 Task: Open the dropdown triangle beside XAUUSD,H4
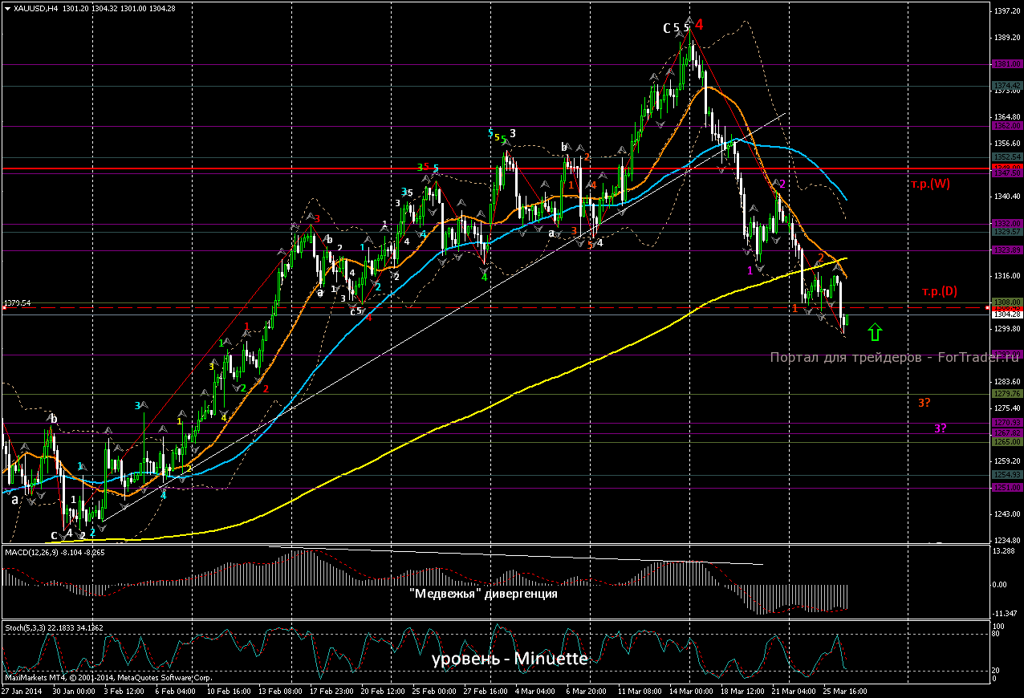point(7,8)
